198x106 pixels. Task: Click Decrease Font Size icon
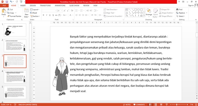(68, 11)
